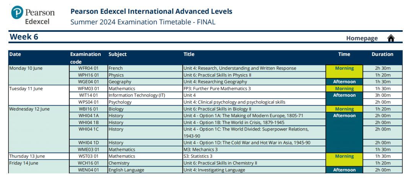Select the Psychology subject cell
The height and width of the screenshot is (181, 413).
[145, 102]
